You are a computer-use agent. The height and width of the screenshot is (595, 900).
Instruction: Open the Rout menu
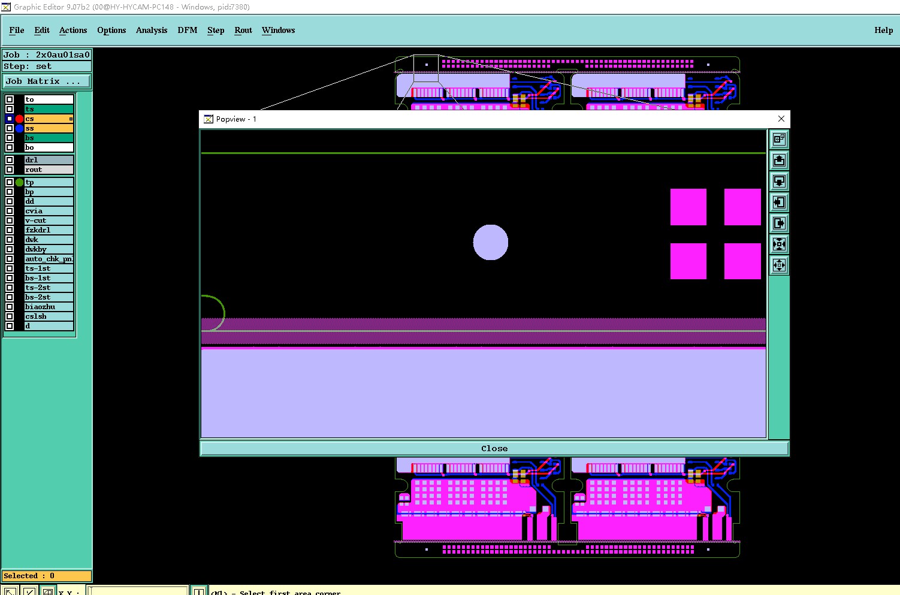(243, 30)
